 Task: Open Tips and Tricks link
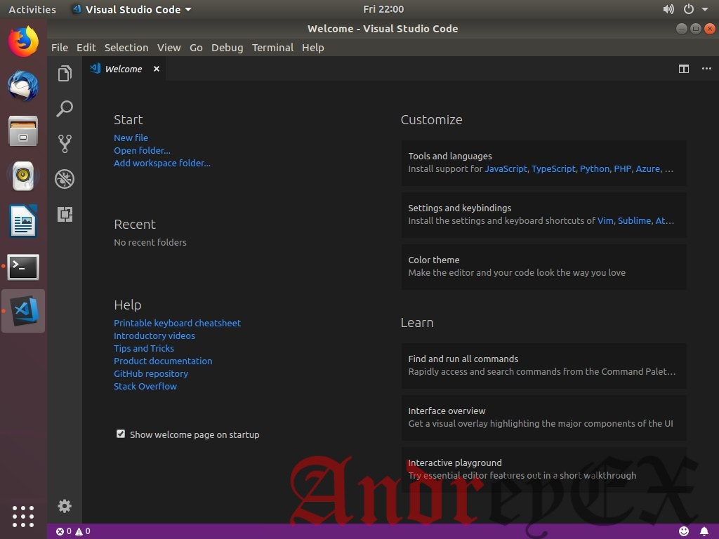tap(144, 348)
